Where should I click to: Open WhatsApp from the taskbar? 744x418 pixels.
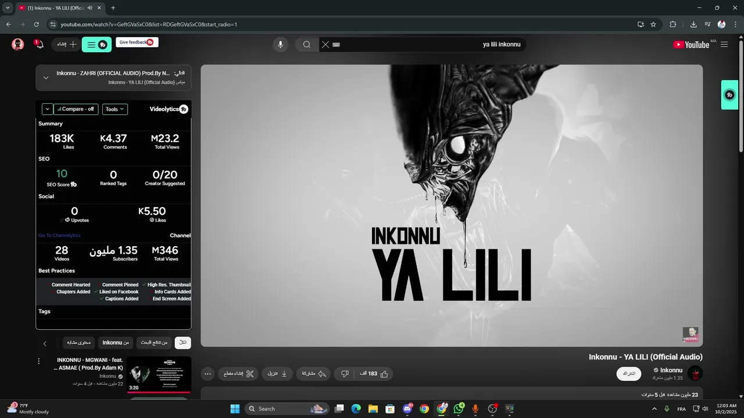point(459,409)
